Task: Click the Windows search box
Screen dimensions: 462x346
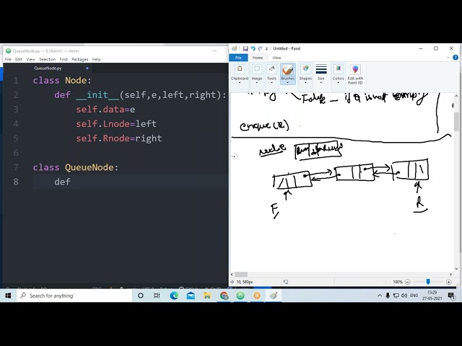Action: point(74,296)
